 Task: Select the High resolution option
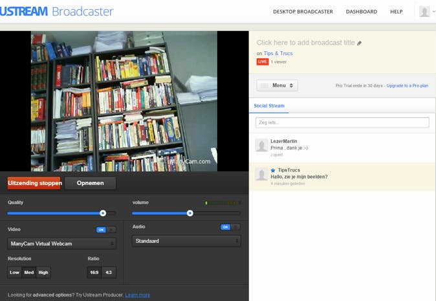43,273
